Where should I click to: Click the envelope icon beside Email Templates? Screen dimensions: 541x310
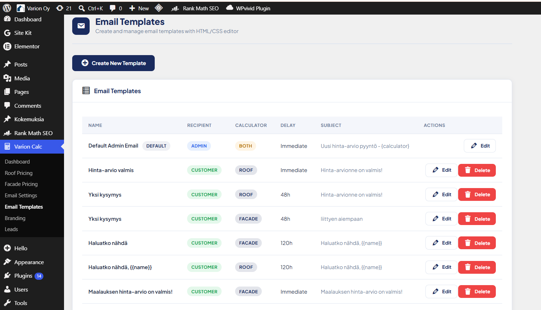click(81, 26)
